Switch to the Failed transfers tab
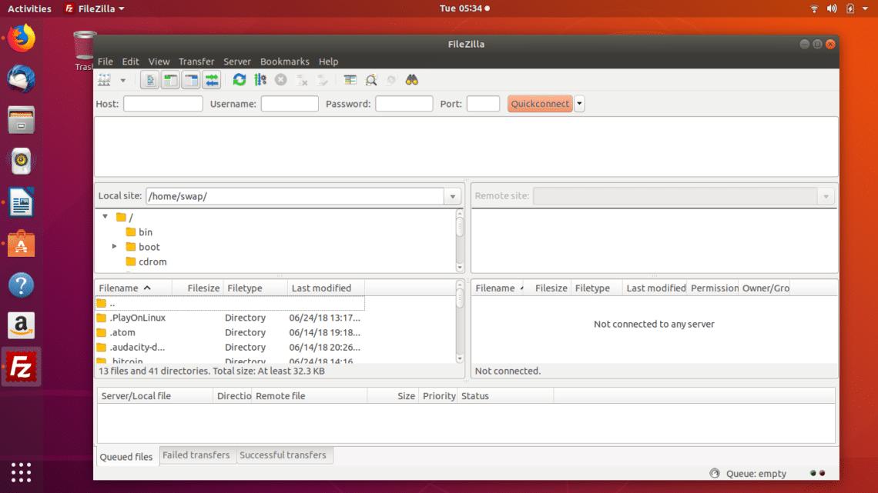This screenshot has width=878, height=493. point(196,455)
